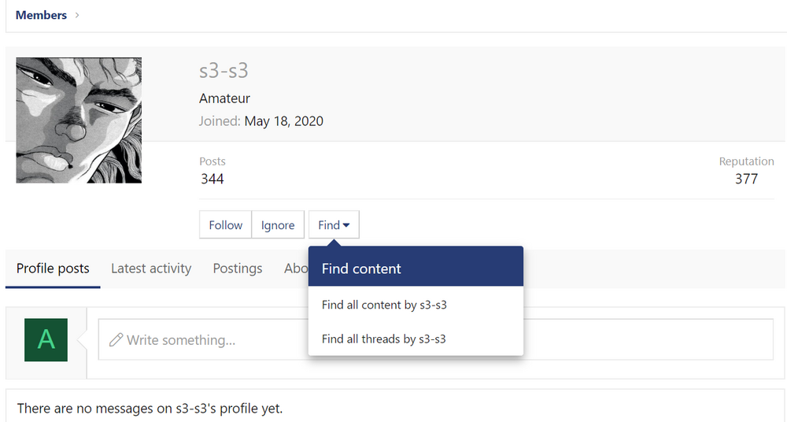Click the Members breadcrumb link
787x422 pixels.
point(41,15)
